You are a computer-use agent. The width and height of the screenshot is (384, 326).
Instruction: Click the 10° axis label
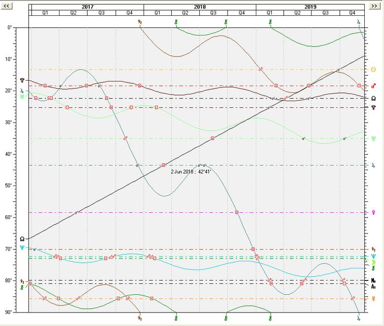point(9,59)
